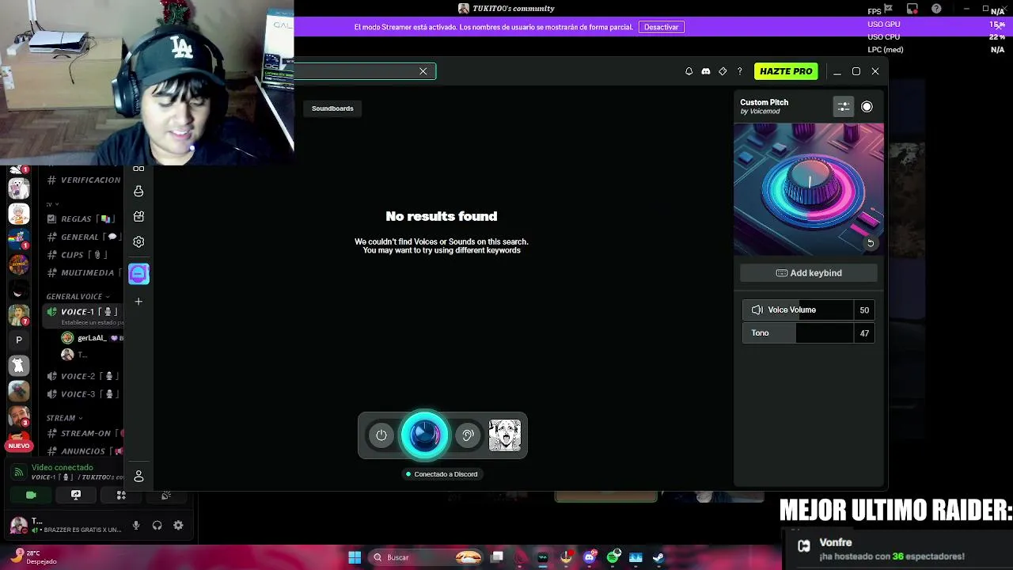The height and width of the screenshot is (570, 1013).
Task: Toggle hear myself ear button
Action: pyautogui.click(x=468, y=435)
